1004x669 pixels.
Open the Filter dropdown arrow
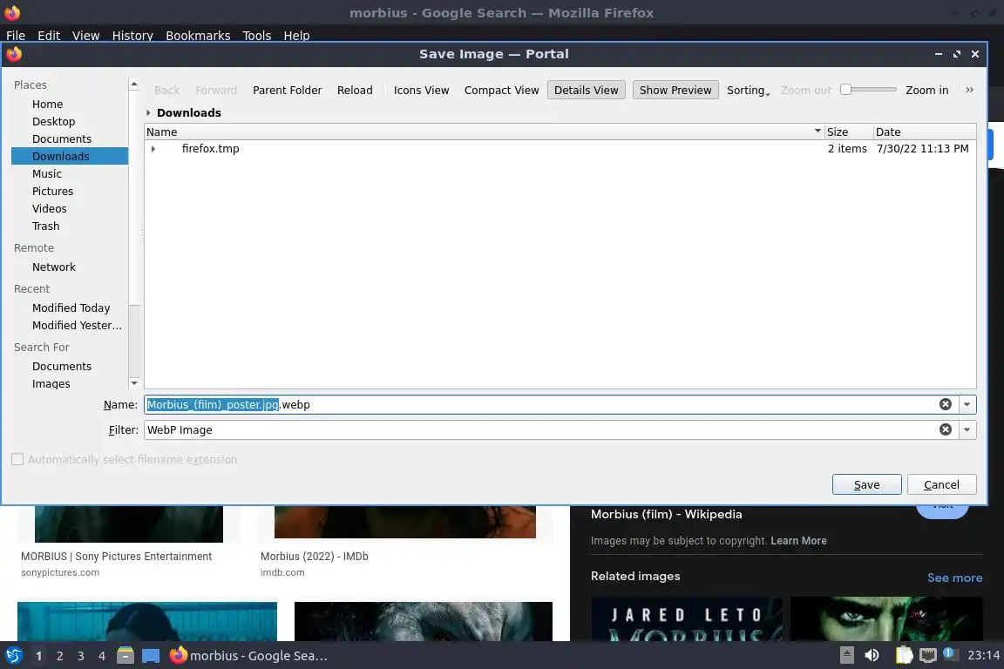(x=967, y=429)
